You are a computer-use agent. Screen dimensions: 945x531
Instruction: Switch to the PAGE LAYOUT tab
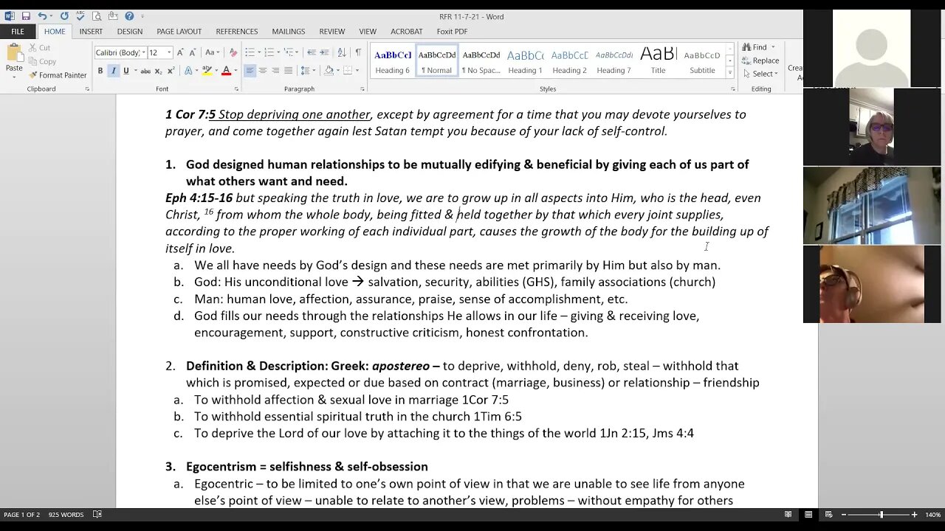(x=179, y=32)
